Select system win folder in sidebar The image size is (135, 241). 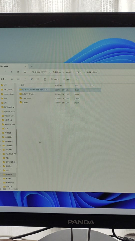point(8,116)
